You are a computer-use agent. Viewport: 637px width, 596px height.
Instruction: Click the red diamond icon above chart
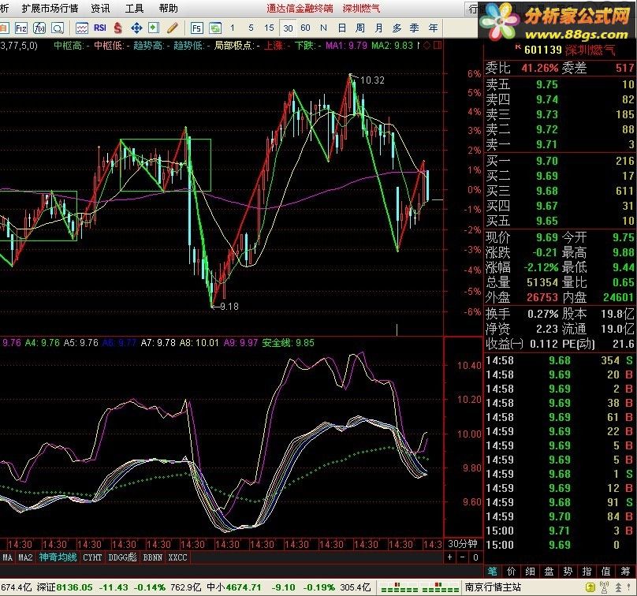pyautogui.click(x=427, y=45)
